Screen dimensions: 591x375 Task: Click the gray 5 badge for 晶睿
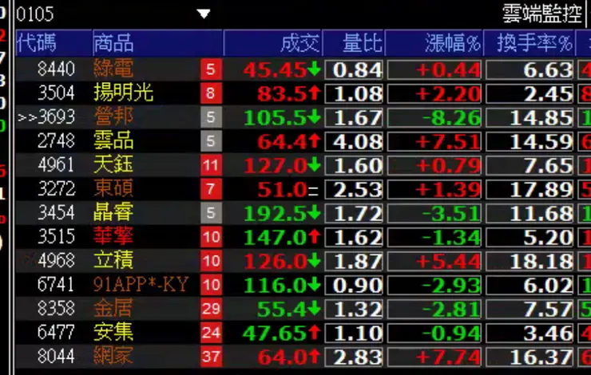211,213
